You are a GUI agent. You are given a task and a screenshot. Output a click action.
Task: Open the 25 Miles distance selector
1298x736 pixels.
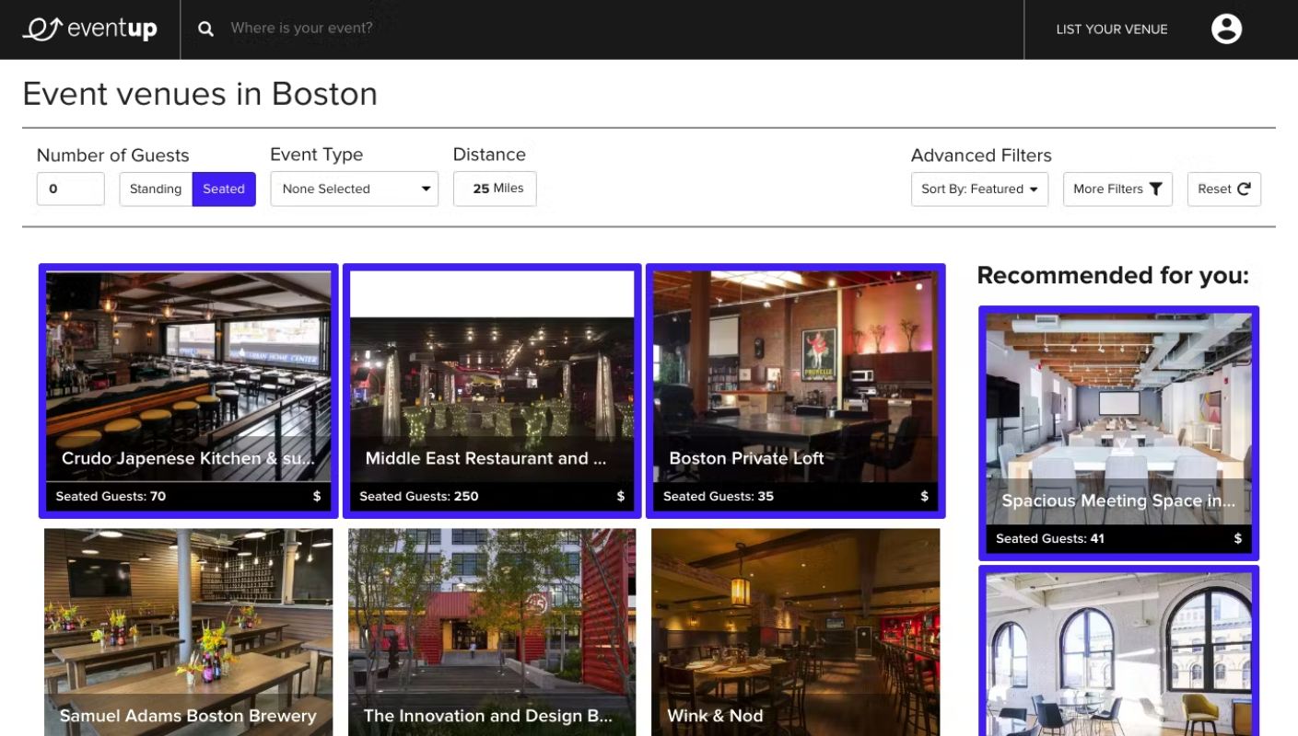pos(495,189)
